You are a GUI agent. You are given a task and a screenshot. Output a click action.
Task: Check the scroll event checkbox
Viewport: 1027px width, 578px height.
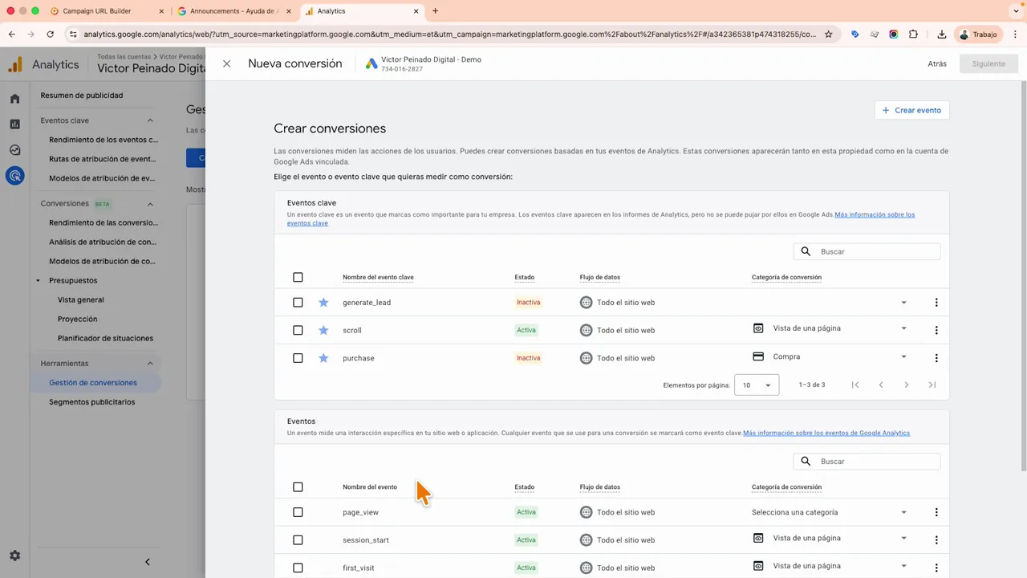click(x=298, y=330)
